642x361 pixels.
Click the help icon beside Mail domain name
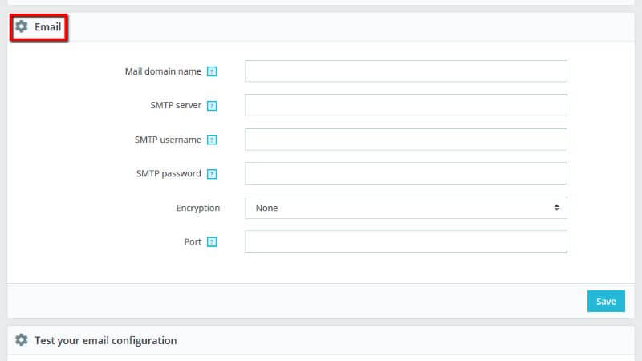[x=212, y=71]
